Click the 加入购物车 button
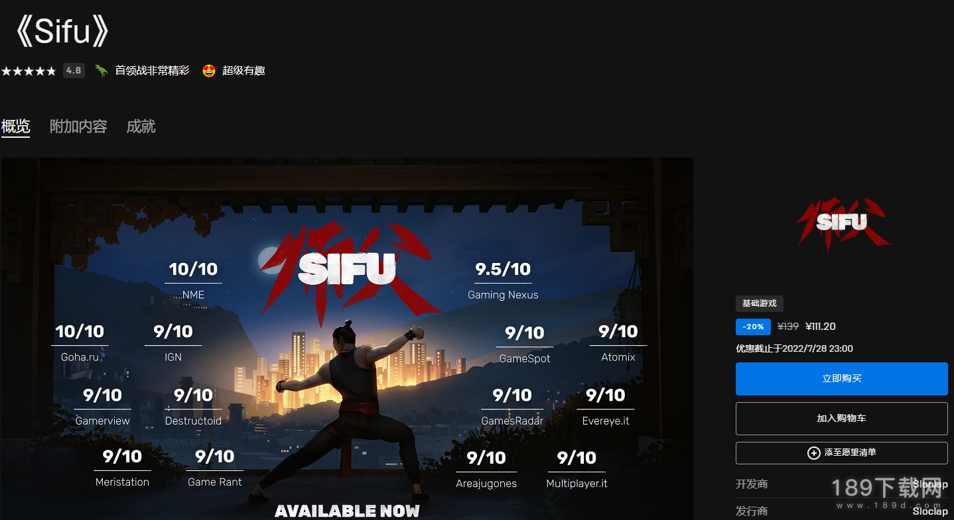This screenshot has width=954, height=520. [x=841, y=419]
